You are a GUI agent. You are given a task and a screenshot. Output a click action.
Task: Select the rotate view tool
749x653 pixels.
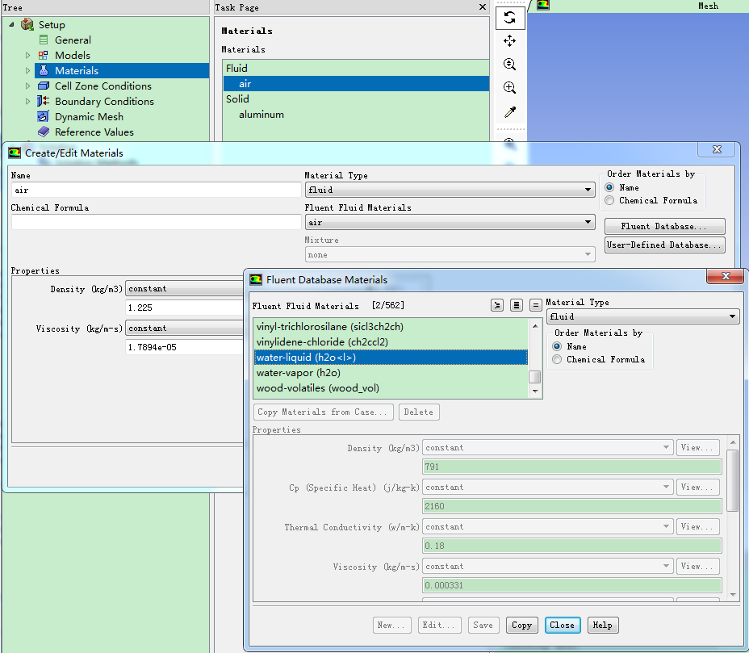[509, 17]
